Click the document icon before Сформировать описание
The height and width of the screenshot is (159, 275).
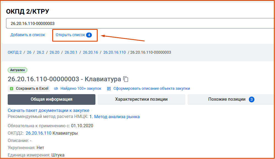[109, 89]
